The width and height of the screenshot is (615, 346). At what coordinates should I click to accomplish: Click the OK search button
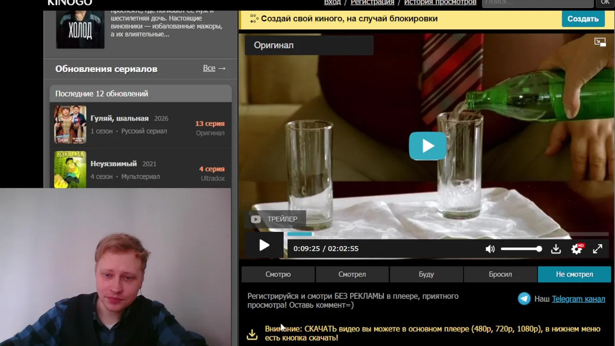(605, 3)
